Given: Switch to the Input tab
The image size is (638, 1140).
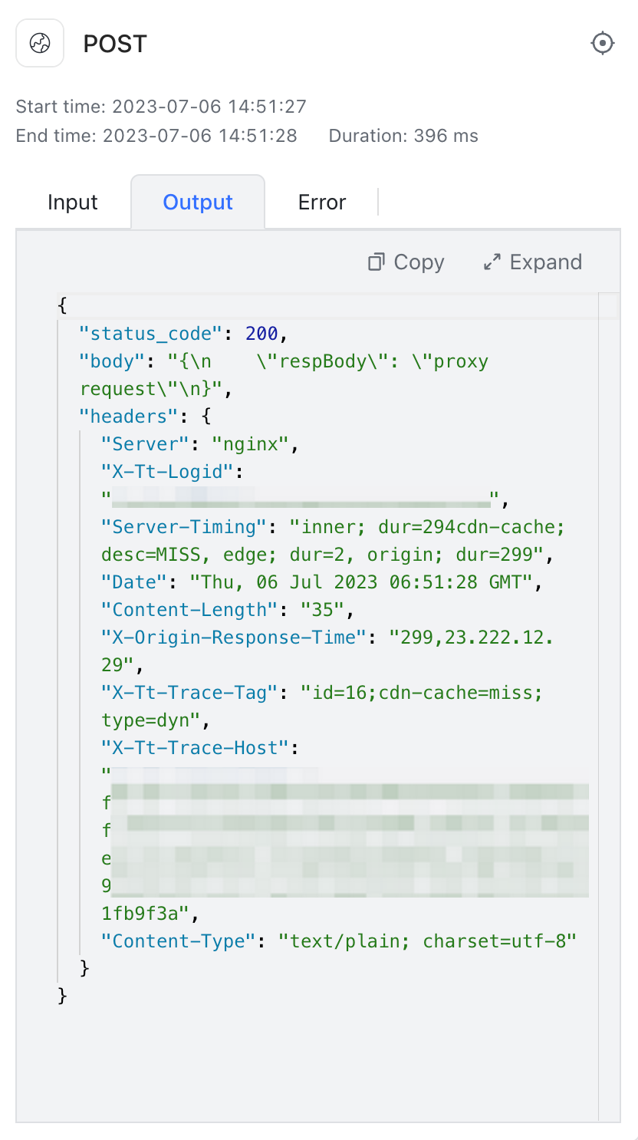Looking at the screenshot, I should coord(72,202).
